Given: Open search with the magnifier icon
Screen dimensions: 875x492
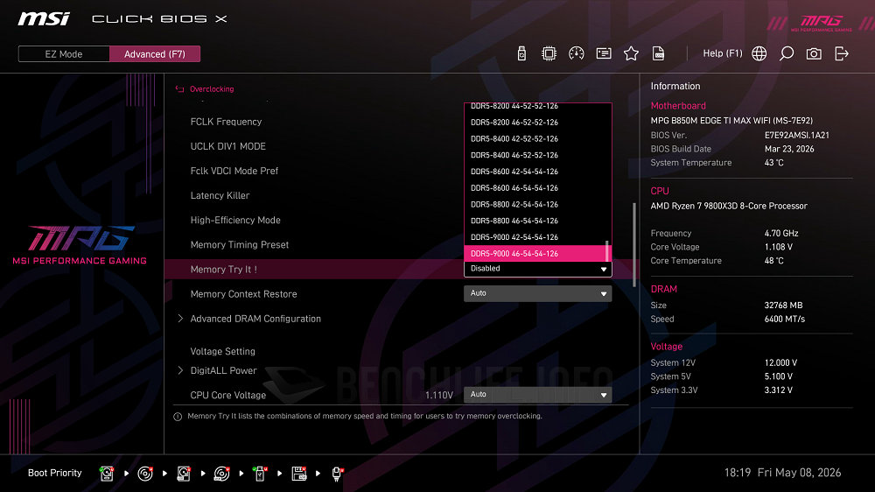Looking at the screenshot, I should [787, 53].
